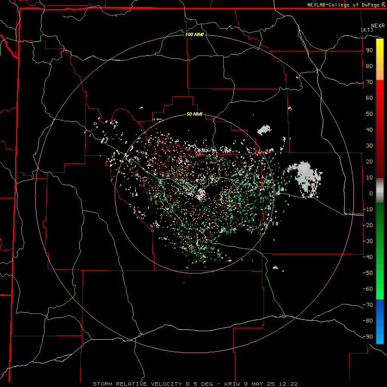Select the 50 NMI range ring label
The width and height of the screenshot is (387, 387).
[x=194, y=114]
